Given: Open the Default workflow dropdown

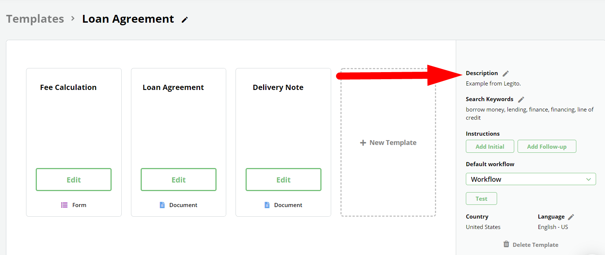Looking at the screenshot, I should (531, 179).
